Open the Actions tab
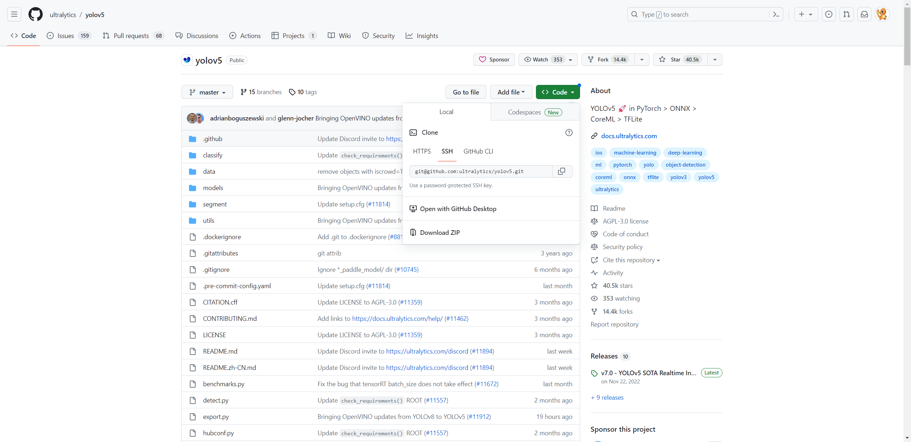Screen dimensions: 911x442 pyautogui.click(x=245, y=36)
